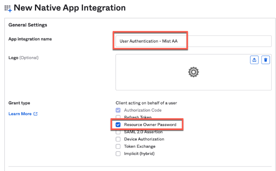Click the gear placeholder logo image
This screenshot has width=276, height=171.
(193, 72)
